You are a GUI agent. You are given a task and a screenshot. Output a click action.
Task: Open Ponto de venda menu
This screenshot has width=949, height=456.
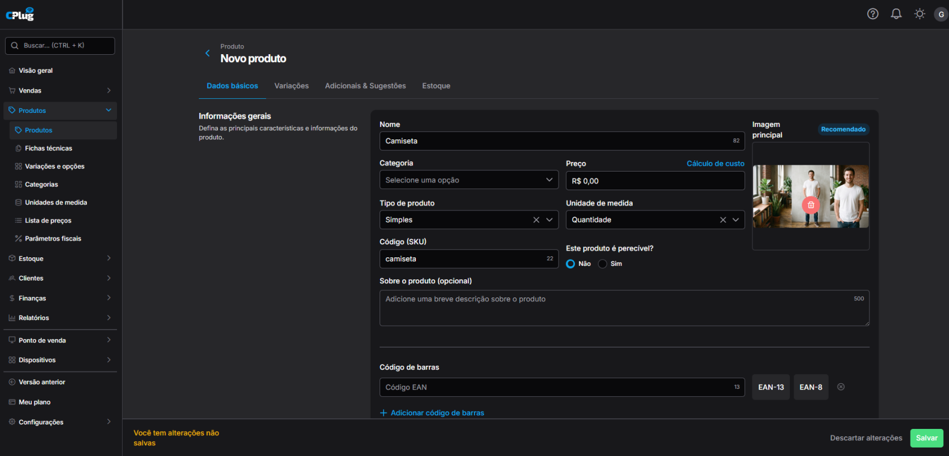pyautogui.click(x=60, y=340)
